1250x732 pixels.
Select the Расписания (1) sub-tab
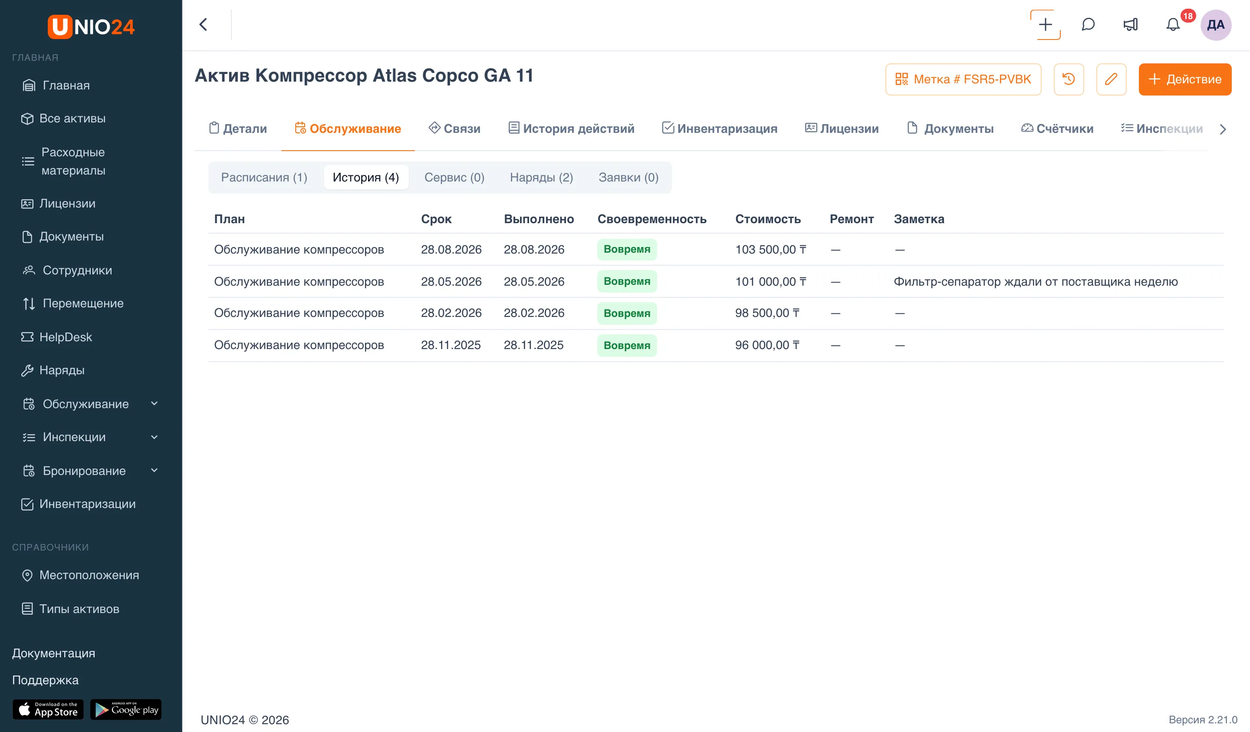[x=264, y=177]
